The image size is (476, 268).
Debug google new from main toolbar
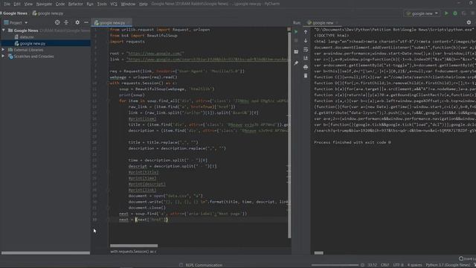pos(455,13)
